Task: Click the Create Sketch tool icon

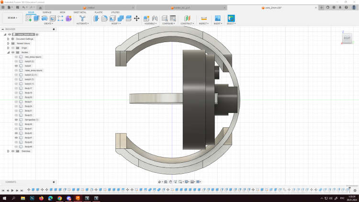Action: [x=29, y=18]
